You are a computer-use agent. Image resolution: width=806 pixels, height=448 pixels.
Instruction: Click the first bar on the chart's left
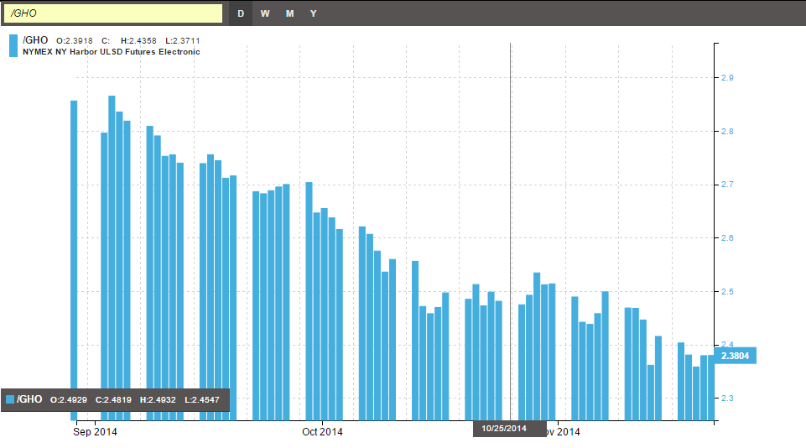(x=74, y=260)
